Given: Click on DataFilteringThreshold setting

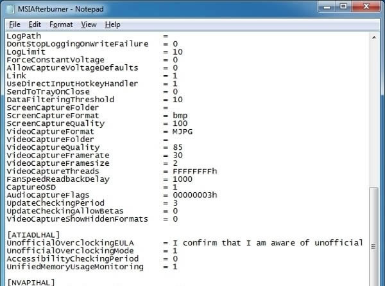Looking at the screenshot, I should click(x=60, y=100).
